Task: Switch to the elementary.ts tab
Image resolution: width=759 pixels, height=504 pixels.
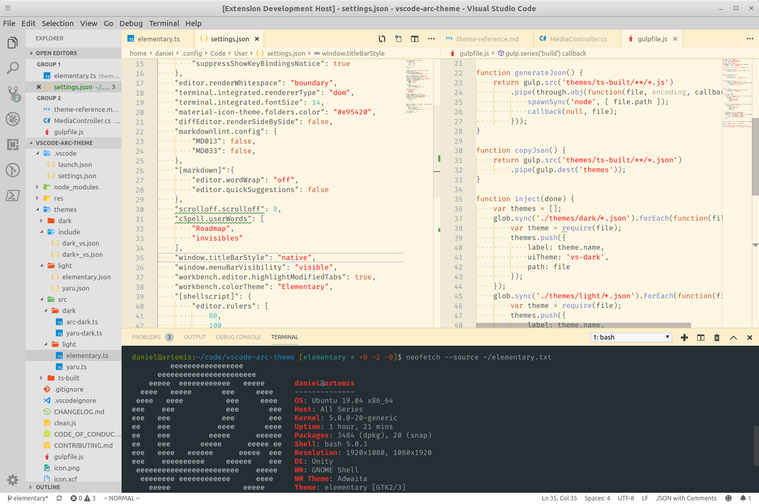Action: (158, 39)
